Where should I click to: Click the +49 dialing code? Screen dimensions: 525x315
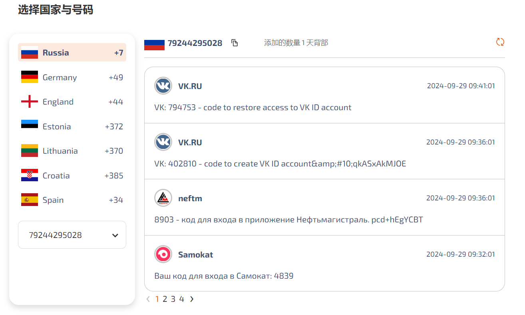[x=116, y=77]
